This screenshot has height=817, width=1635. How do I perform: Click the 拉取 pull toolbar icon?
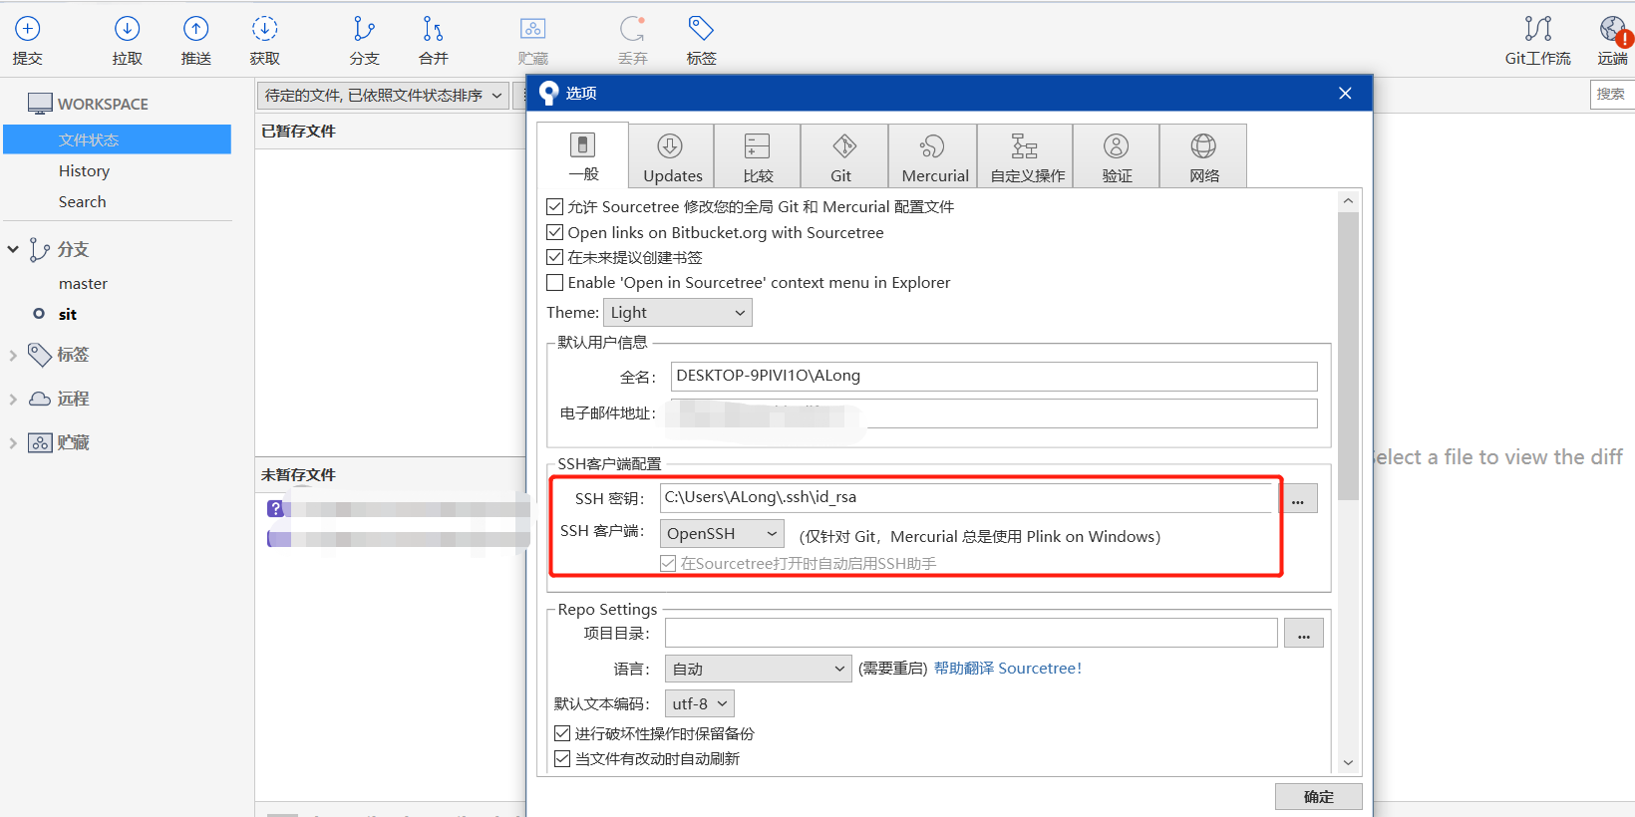pos(128,29)
